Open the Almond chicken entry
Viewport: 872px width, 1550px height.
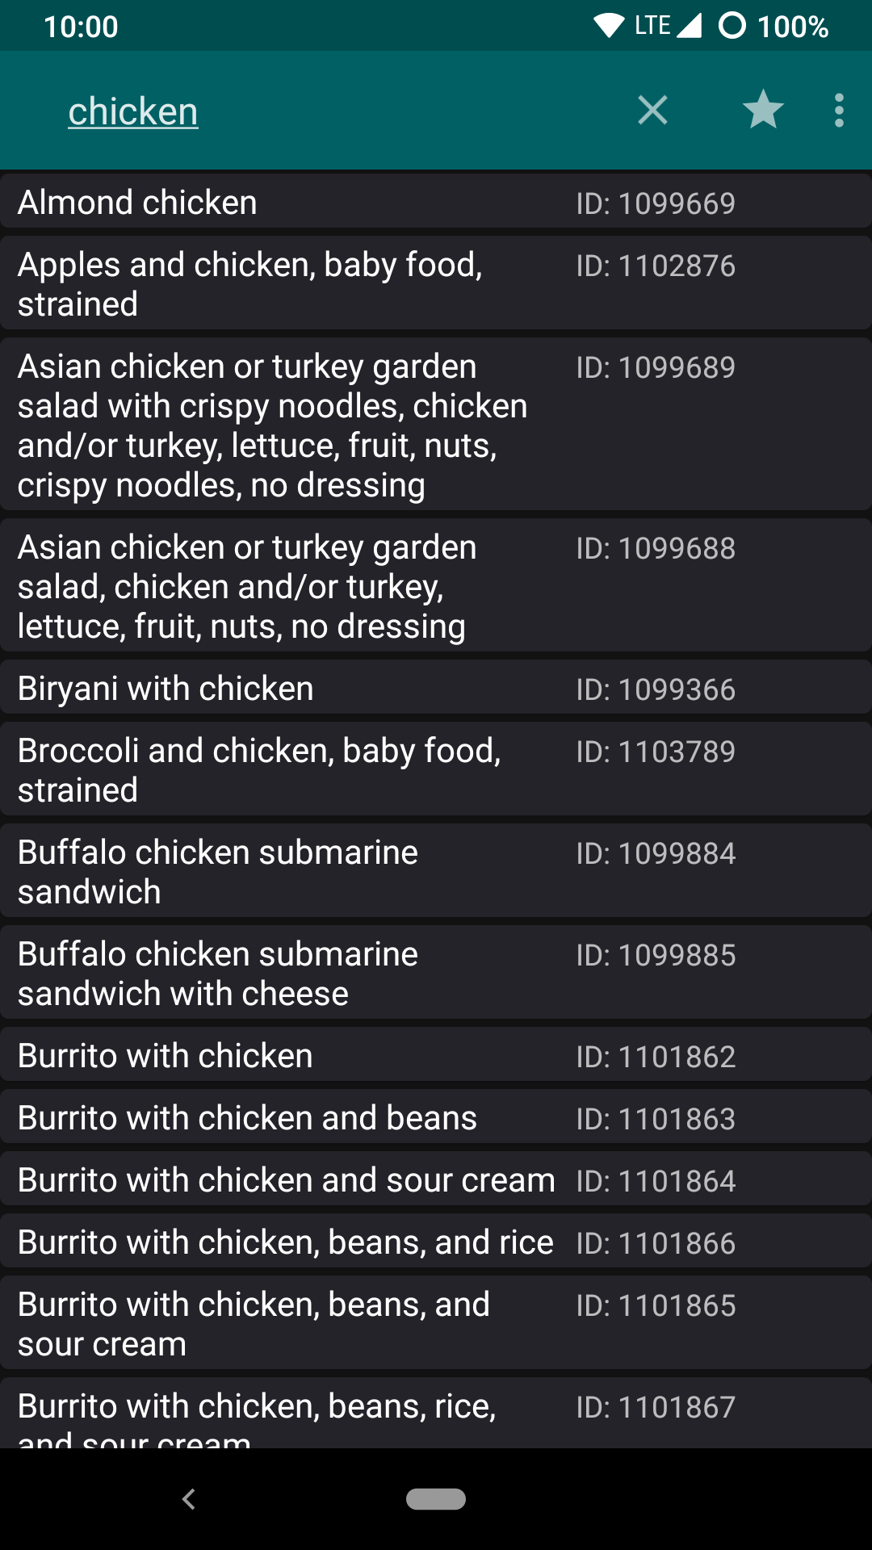pyautogui.click(x=436, y=203)
